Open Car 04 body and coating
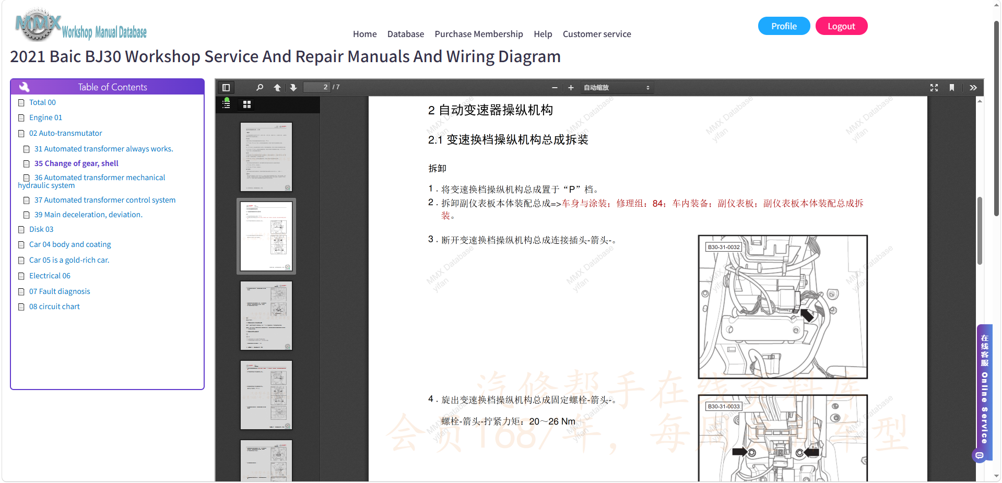The image size is (1002, 483). (x=70, y=244)
